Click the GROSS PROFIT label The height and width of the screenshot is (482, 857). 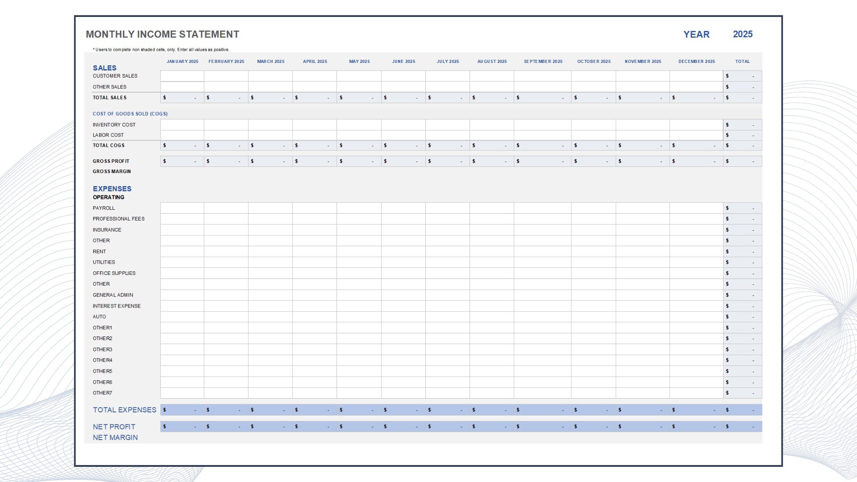point(111,161)
